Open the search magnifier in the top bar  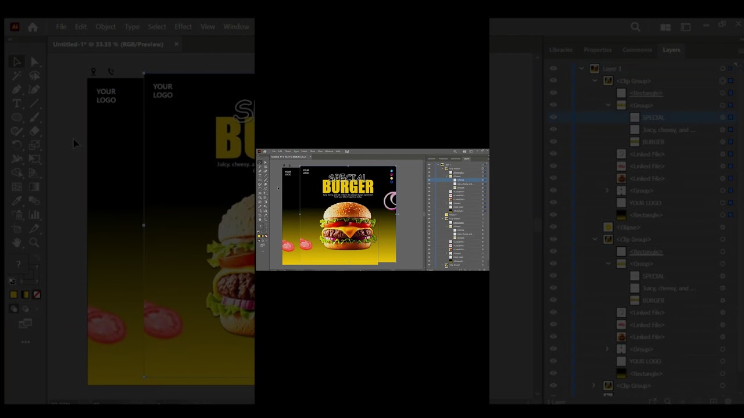[x=635, y=27]
